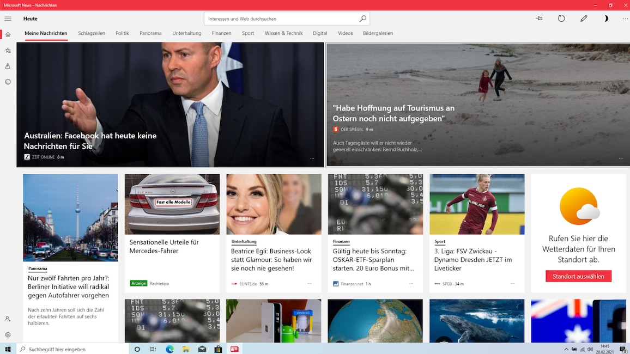Click the Android figure phone thumbnail
The width and height of the screenshot is (630, 354).
(274, 321)
